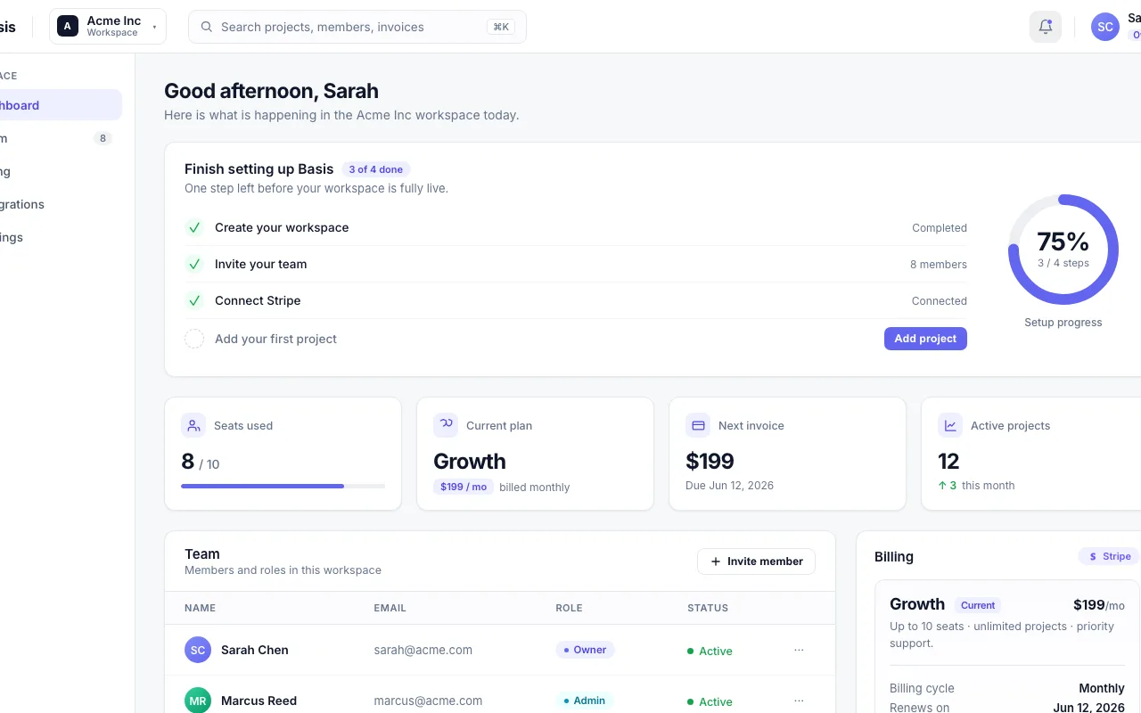Click the Seats used progress bar
The height and width of the screenshot is (713, 1141).
283,486
